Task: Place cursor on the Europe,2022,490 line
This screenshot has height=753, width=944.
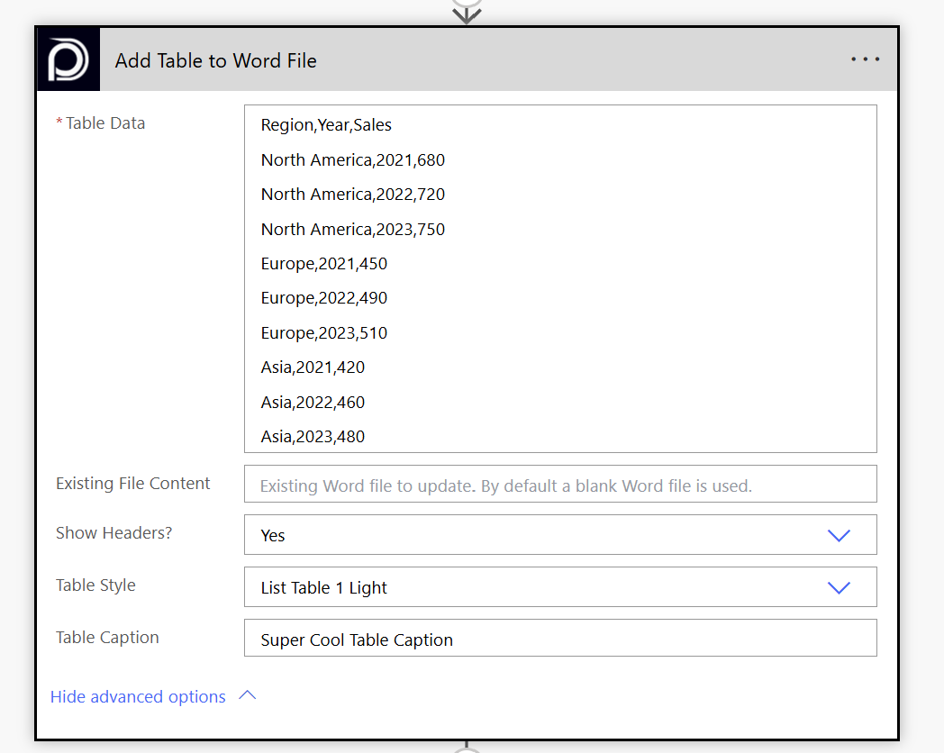Action: click(x=323, y=298)
